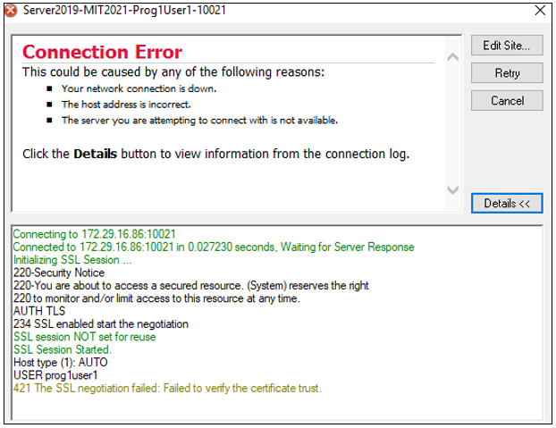This screenshot has height=428, width=556.
Task: Click the window title 'Server2019-MIT2021-Prog1User1-10021'
Action: coord(124,11)
